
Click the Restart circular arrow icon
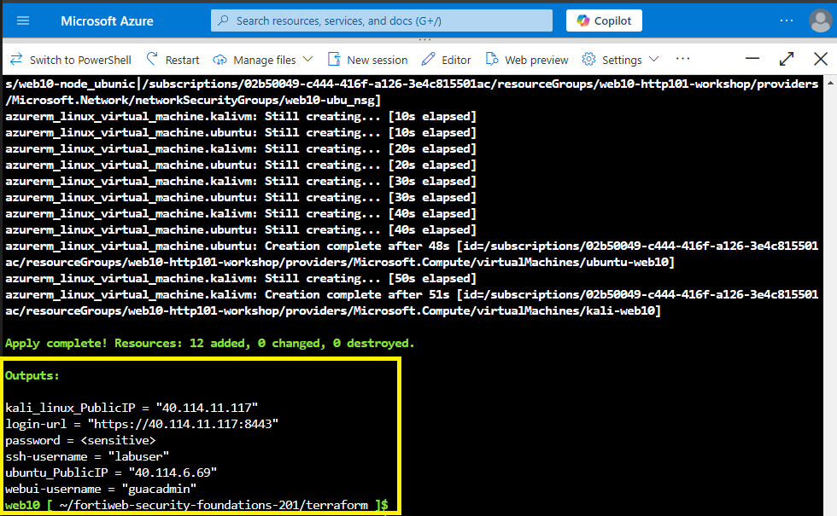152,59
